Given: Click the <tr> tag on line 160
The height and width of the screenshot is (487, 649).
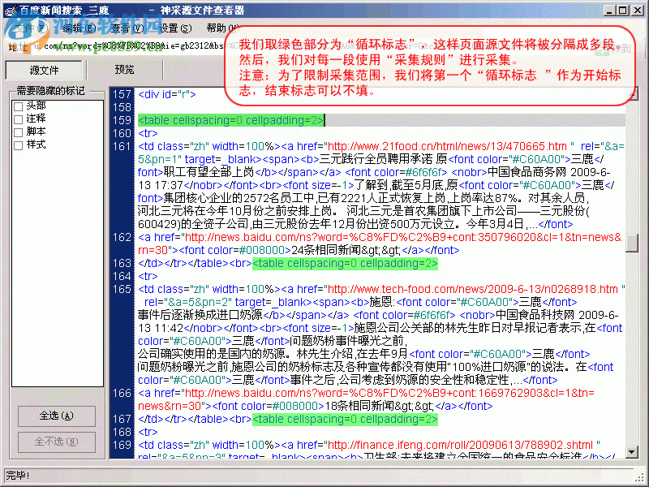Looking at the screenshot, I should pyautogui.click(x=148, y=133).
